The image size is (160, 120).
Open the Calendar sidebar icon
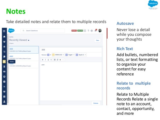pyautogui.click(x=4, y=96)
